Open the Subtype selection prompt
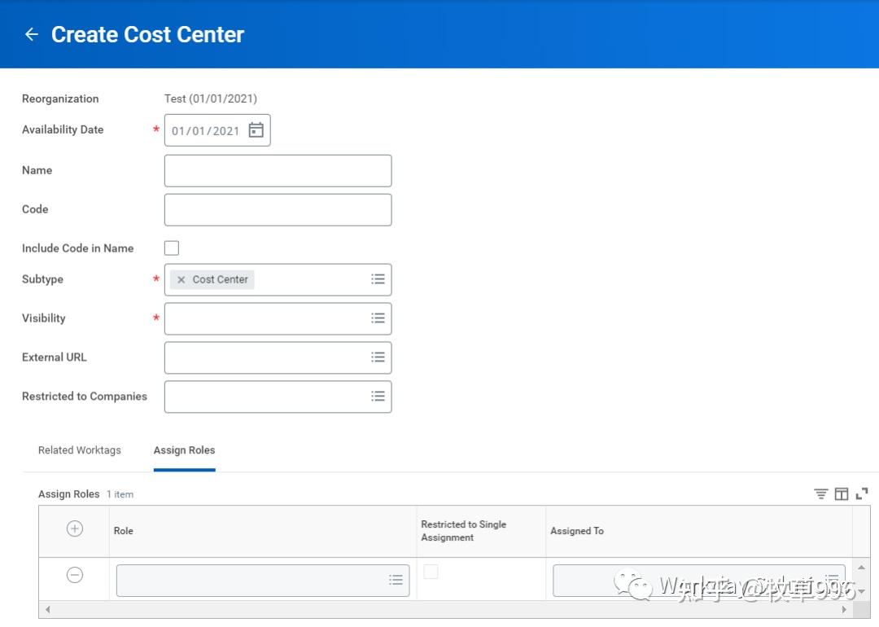 (x=378, y=279)
